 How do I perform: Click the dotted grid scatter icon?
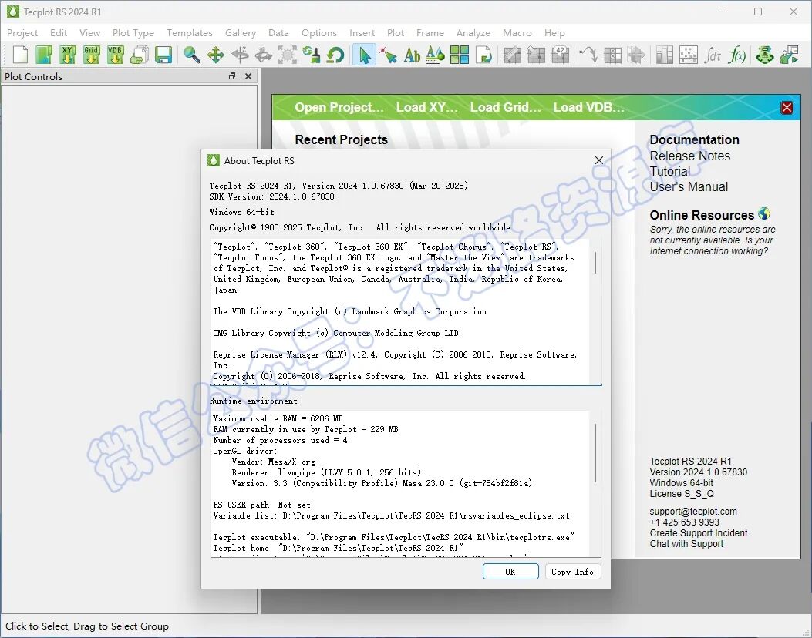[x=688, y=55]
